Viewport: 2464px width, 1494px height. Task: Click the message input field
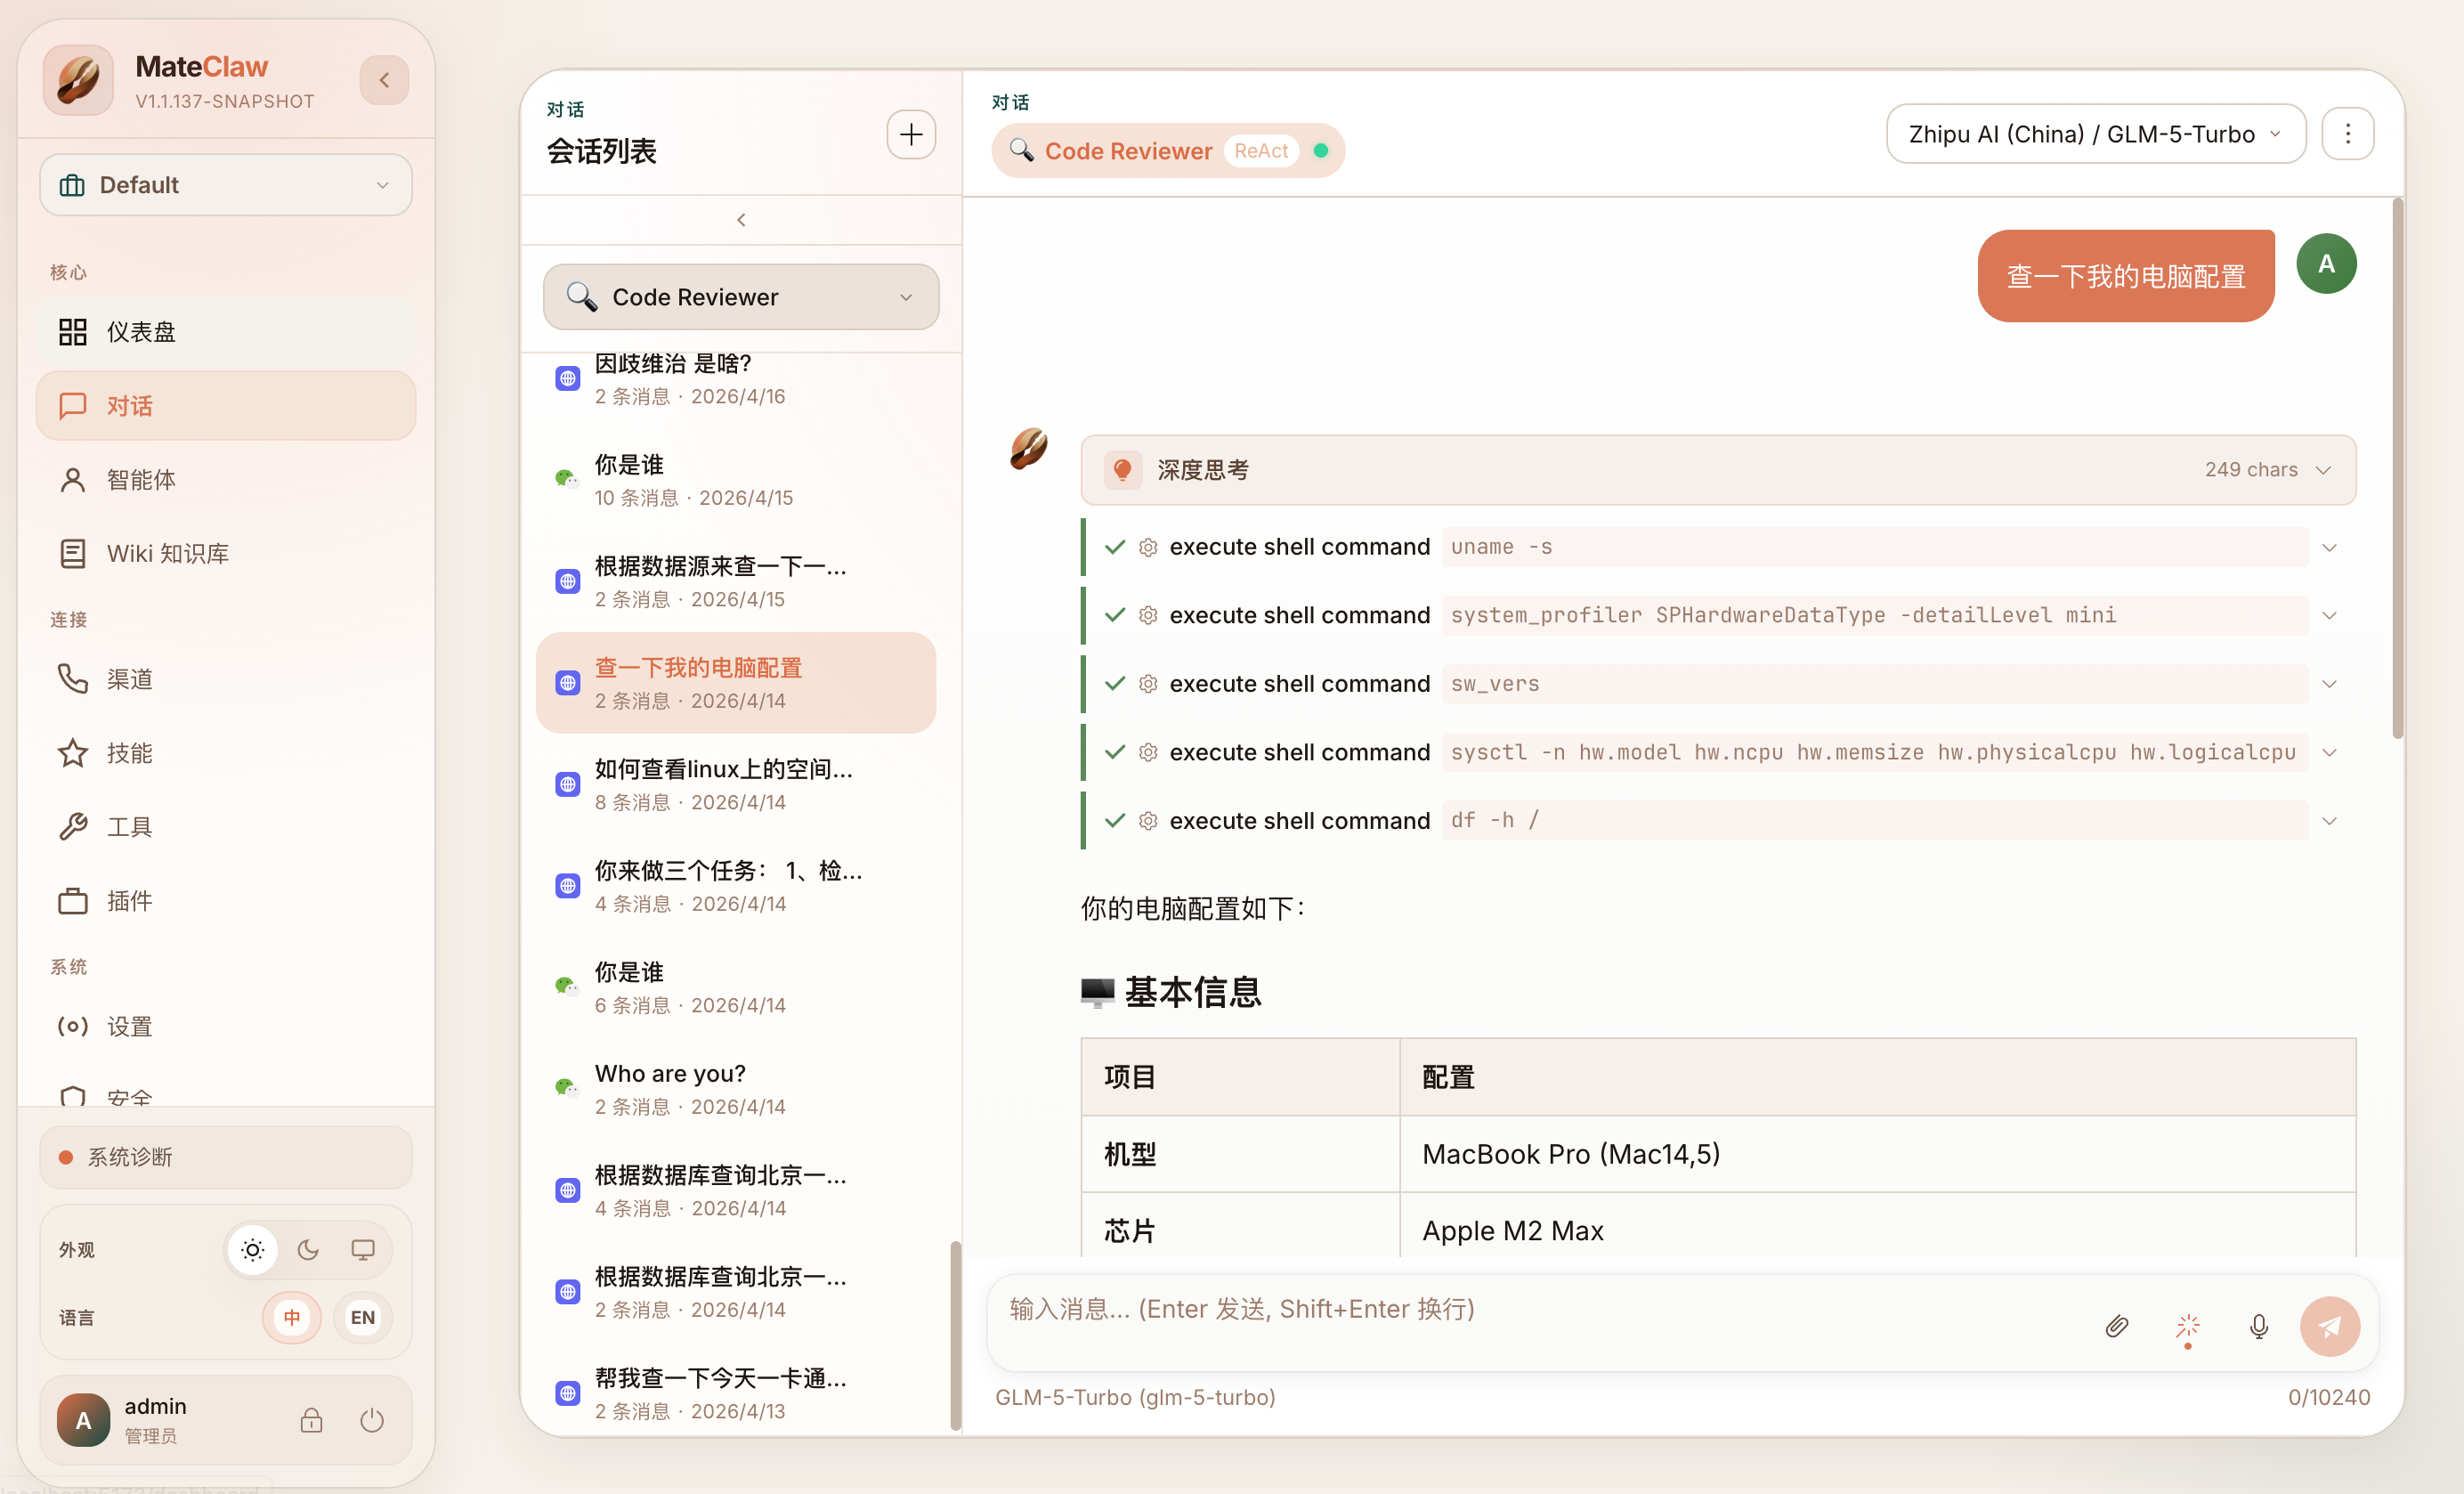coord(1500,1308)
